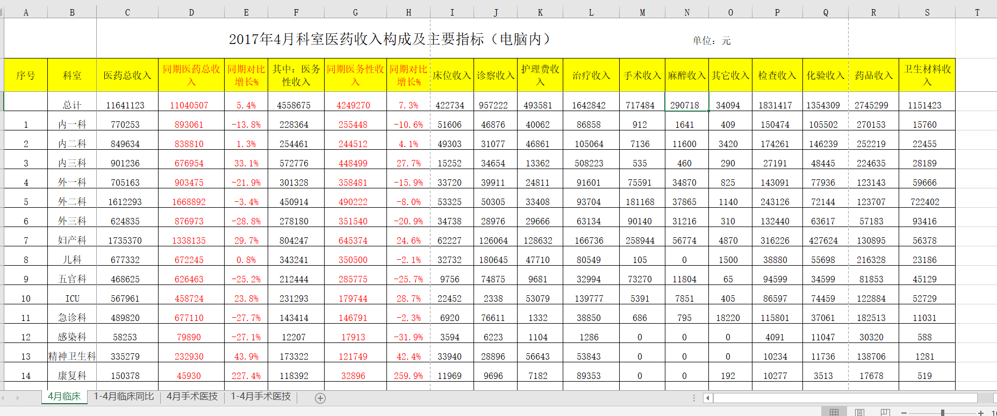Image resolution: width=997 pixels, height=416 pixels.
Task: Click the zoom slider handle
Action: point(943,413)
